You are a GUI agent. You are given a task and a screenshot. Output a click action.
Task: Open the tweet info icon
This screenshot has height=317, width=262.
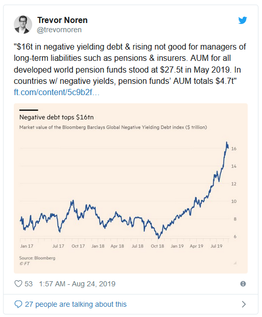coord(243,284)
